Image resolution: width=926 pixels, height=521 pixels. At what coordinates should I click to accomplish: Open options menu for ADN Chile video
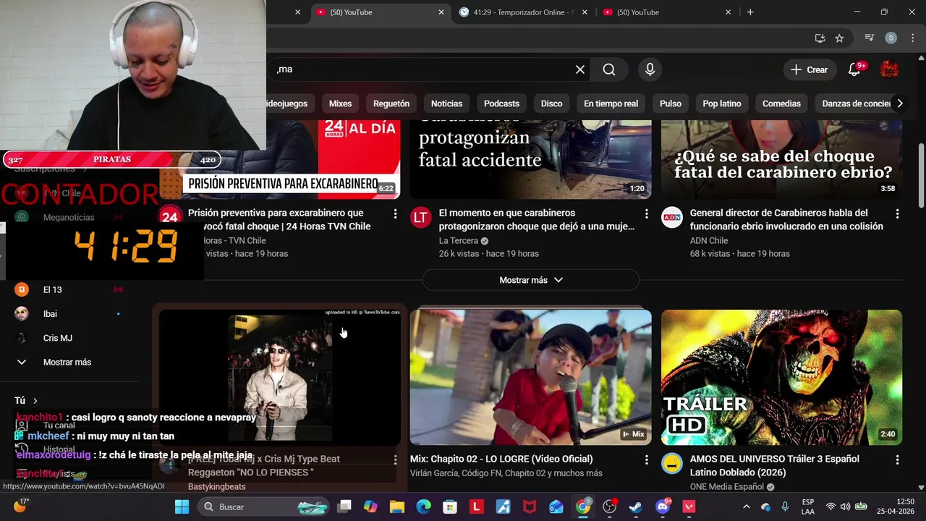(897, 214)
